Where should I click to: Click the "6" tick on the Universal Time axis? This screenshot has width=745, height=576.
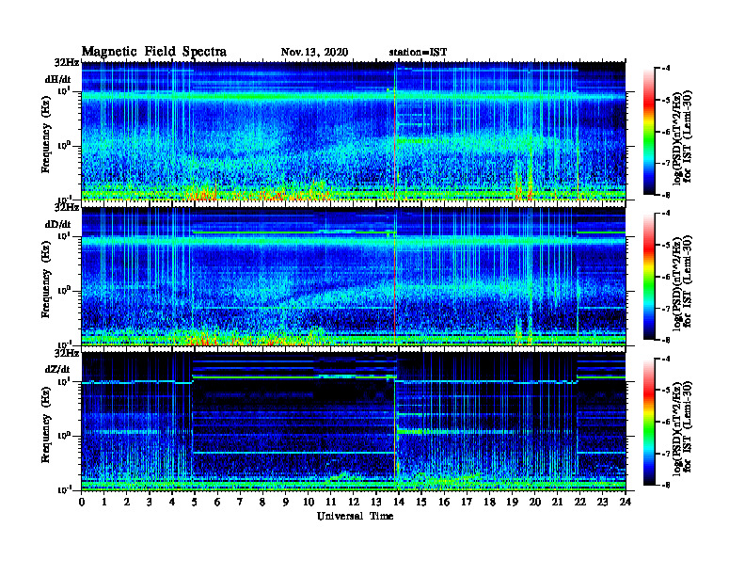point(217,502)
